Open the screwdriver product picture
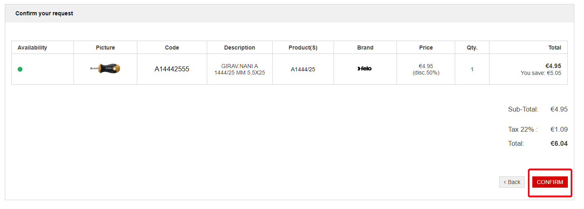Screen dimensions: 584x209 [105, 69]
